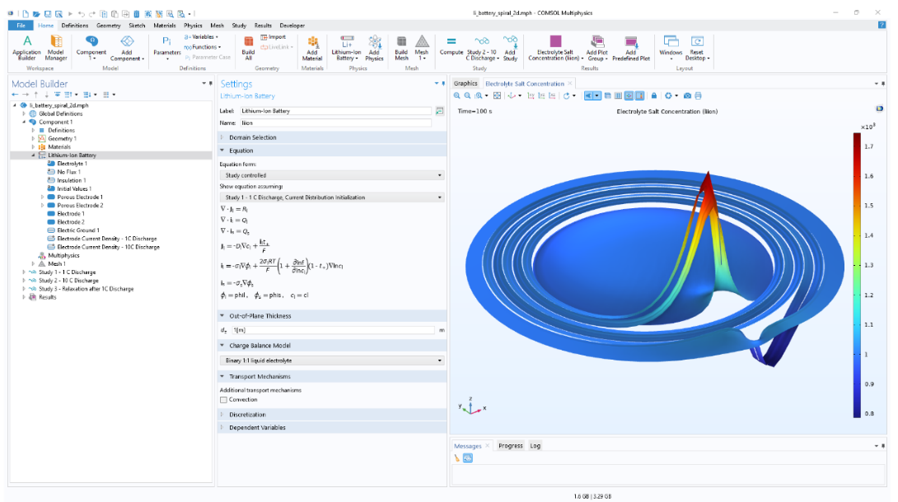Switch to the Progress tab
The width and height of the screenshot is (898, 502).
[x=510, y=446]
